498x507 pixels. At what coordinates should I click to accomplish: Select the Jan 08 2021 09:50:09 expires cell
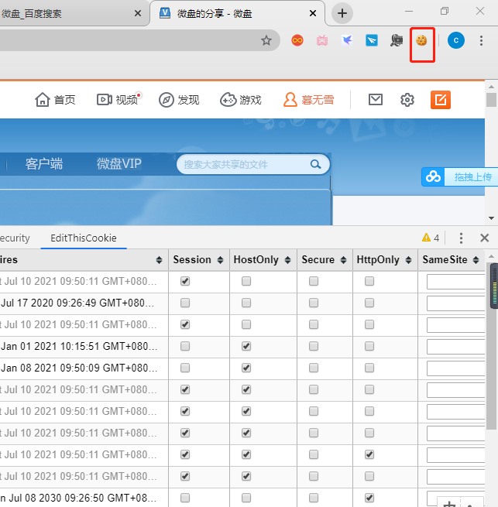pos(84,368)
